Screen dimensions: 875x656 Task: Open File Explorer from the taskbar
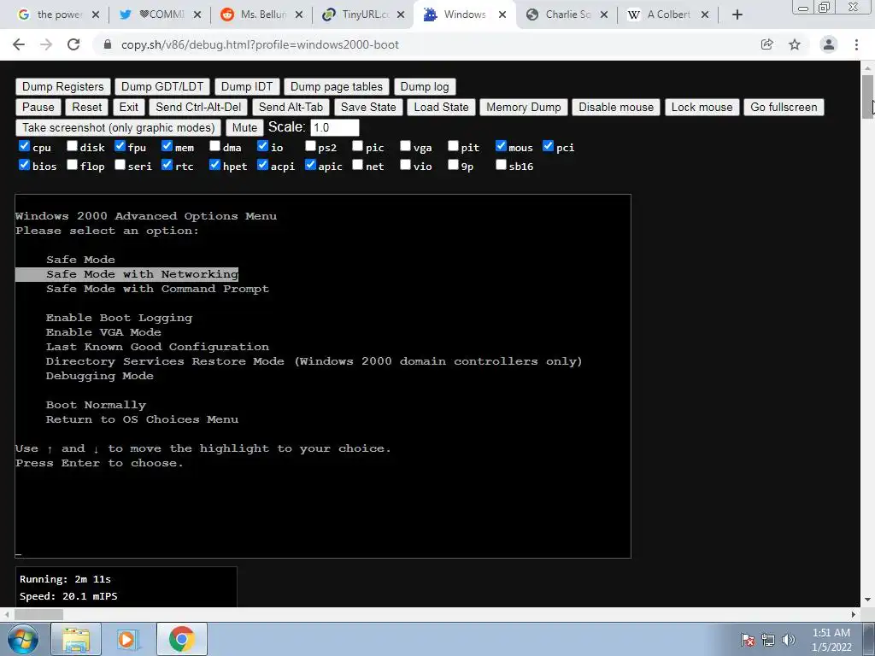(x=76, y=639)
